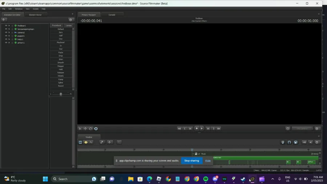
Task: Show hidden system tray icons chevron
Action: [x=272, y=179]
